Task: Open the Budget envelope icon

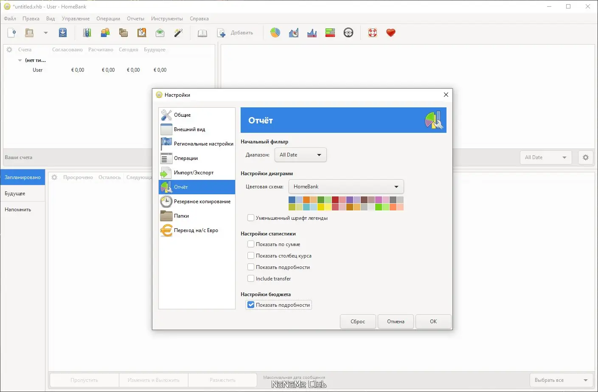Action: pyautogui.click(x=160, y=33)
